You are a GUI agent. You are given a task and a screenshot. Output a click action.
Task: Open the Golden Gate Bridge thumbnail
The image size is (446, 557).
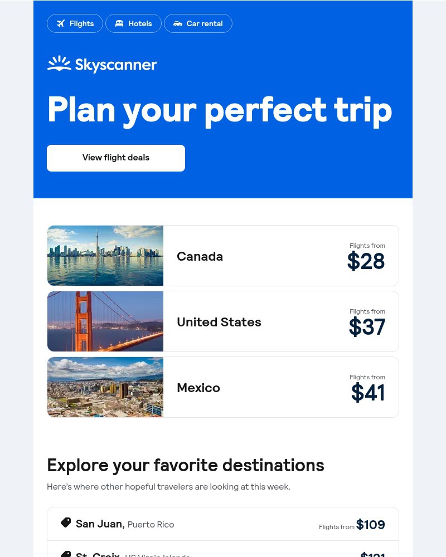point(105,321)
